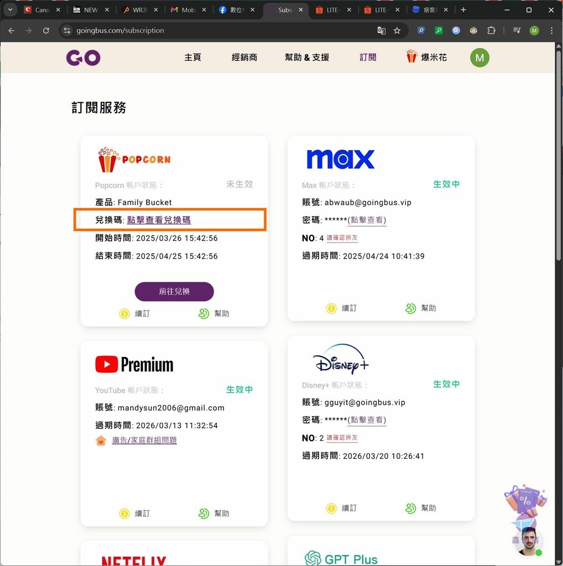Screen dimensions: 563x566
Task: Open the support chat avatar
Action: [528, 542]
